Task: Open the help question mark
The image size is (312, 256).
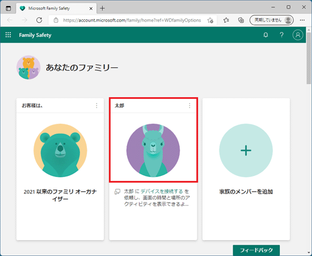Action: coord(281,35)
